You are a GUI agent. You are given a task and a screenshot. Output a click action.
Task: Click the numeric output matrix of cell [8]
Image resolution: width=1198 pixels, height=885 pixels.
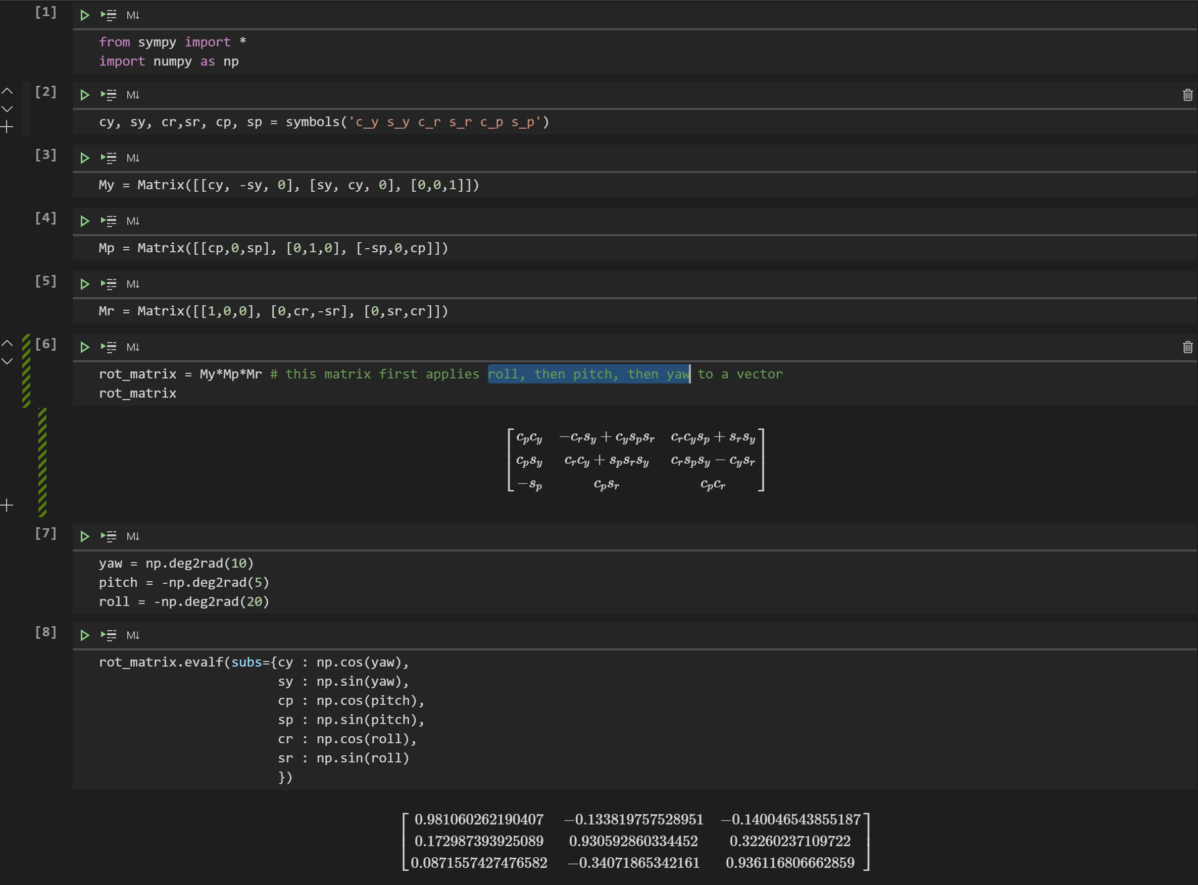(x=635, y=841)
